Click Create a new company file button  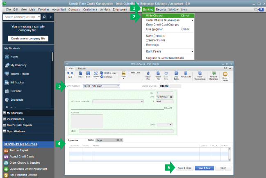28,39
